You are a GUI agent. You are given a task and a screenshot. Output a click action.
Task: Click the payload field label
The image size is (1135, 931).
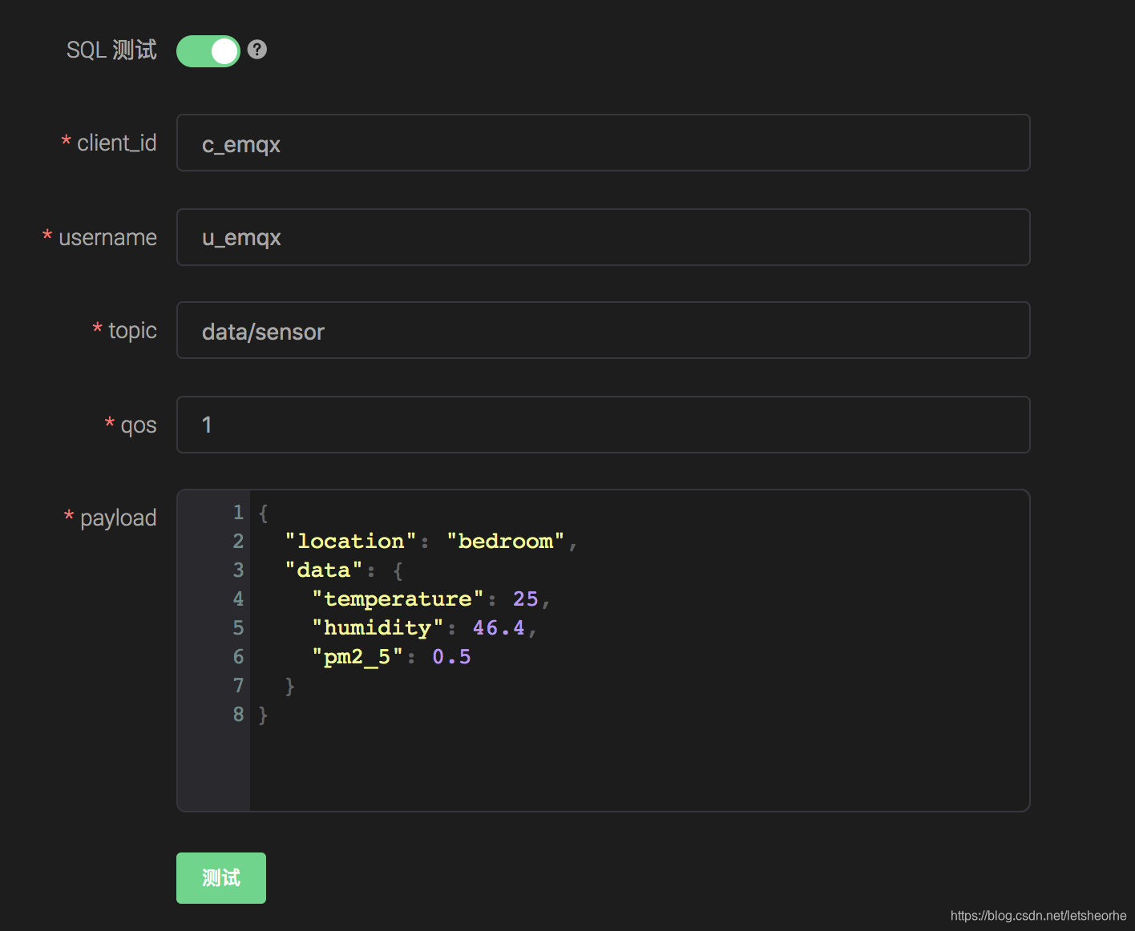118,518
